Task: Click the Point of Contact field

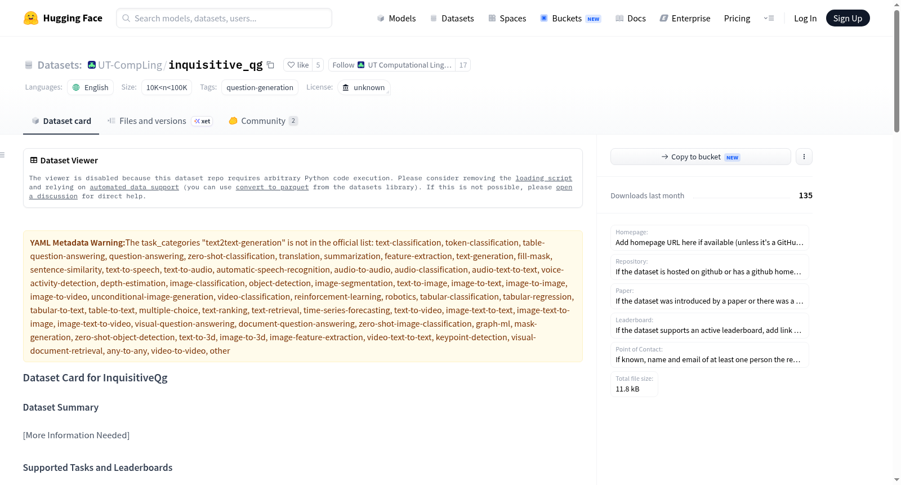Action: pyautogui.click(x=710, y=355)
